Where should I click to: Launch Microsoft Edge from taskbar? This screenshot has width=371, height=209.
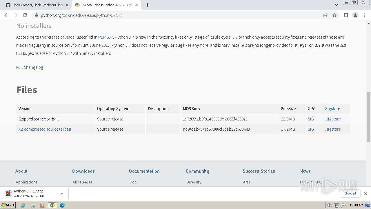[62, 205]
